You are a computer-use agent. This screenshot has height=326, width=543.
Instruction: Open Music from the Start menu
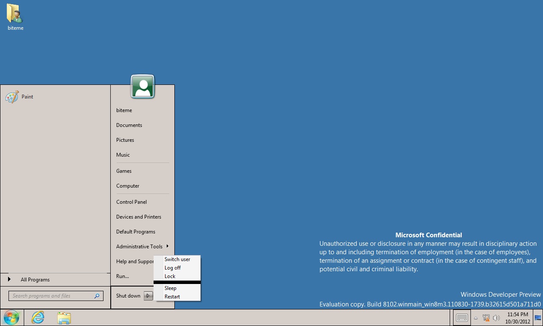[123, 155]
